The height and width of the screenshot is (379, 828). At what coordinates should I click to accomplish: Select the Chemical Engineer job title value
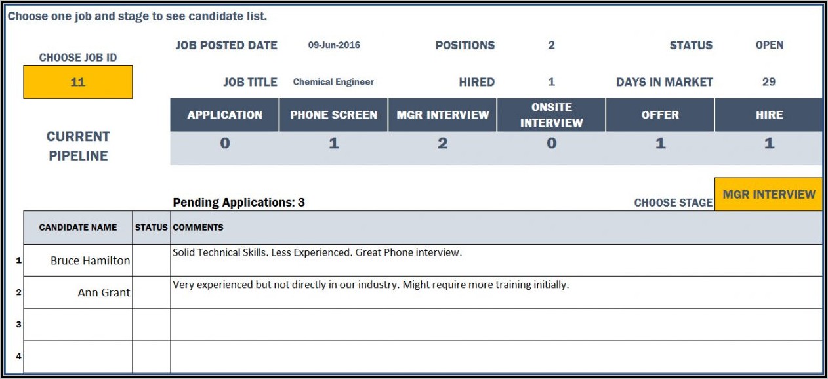pyautogui.click(x=333, y=82)
